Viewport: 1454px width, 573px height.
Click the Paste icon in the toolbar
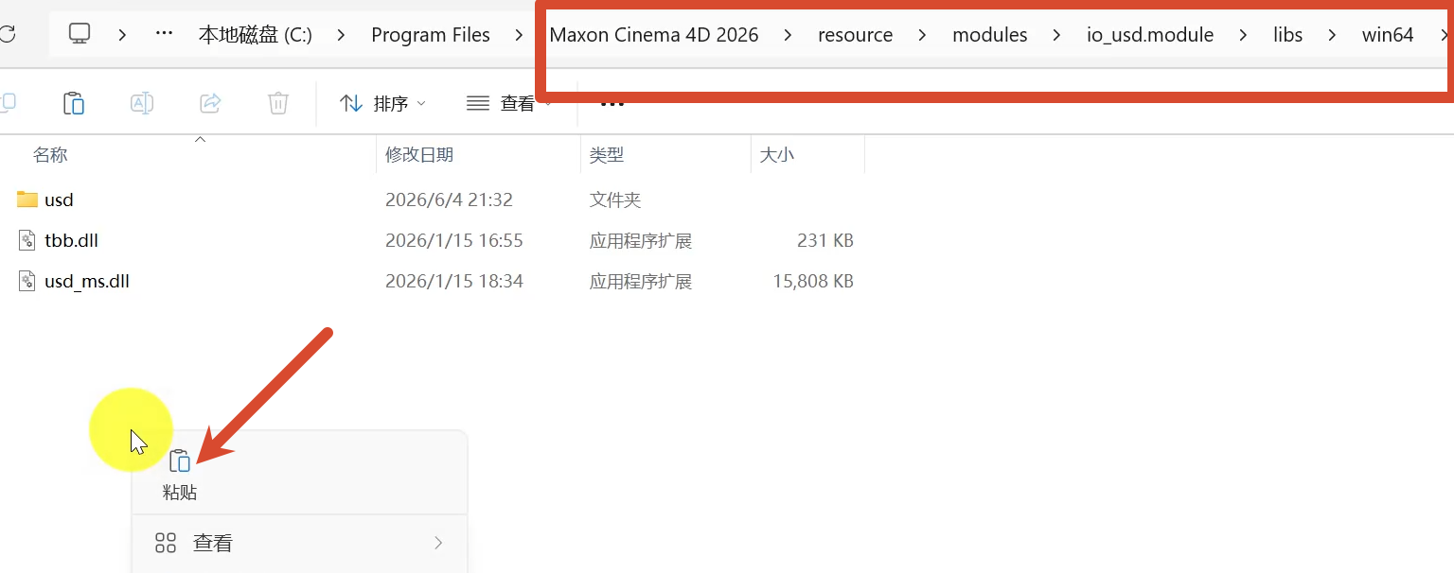click(x=74, y=103)
